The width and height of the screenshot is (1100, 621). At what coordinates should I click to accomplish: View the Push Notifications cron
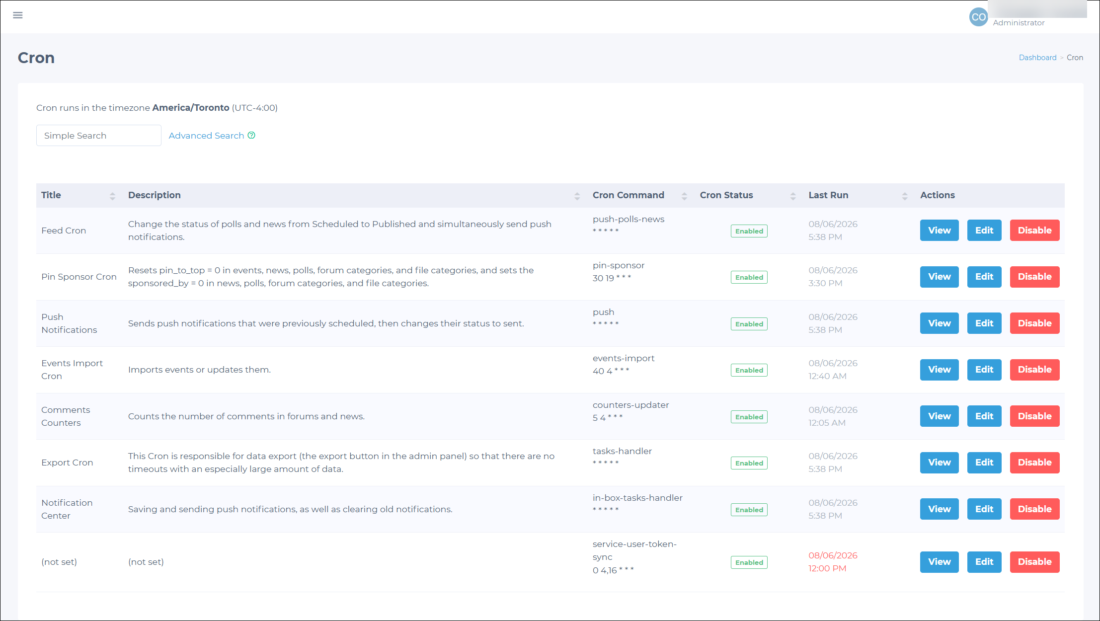point(939,323)
